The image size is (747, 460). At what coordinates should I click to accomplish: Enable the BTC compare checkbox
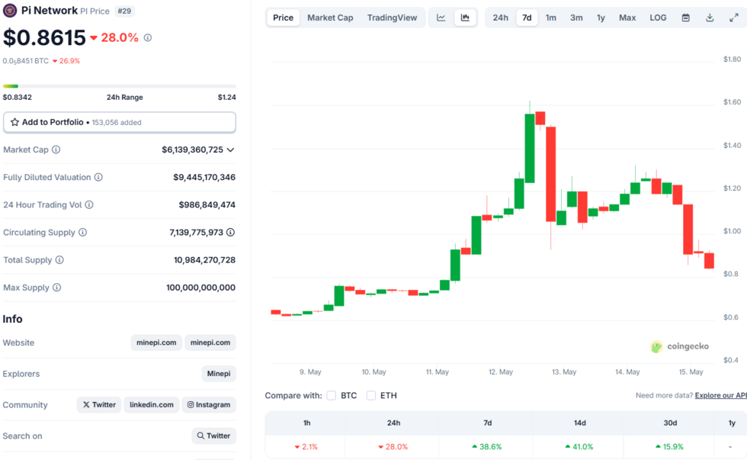pyautogui.click(x=332, y=395)
